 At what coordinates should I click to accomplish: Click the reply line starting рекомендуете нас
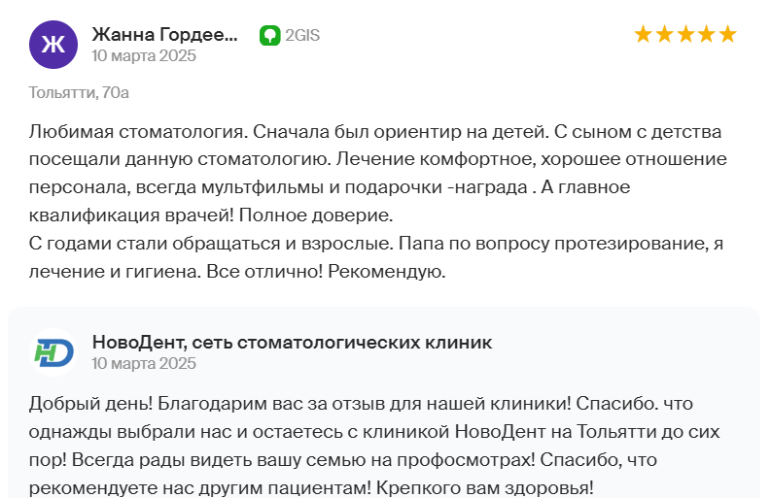click(x=311, y=488)
